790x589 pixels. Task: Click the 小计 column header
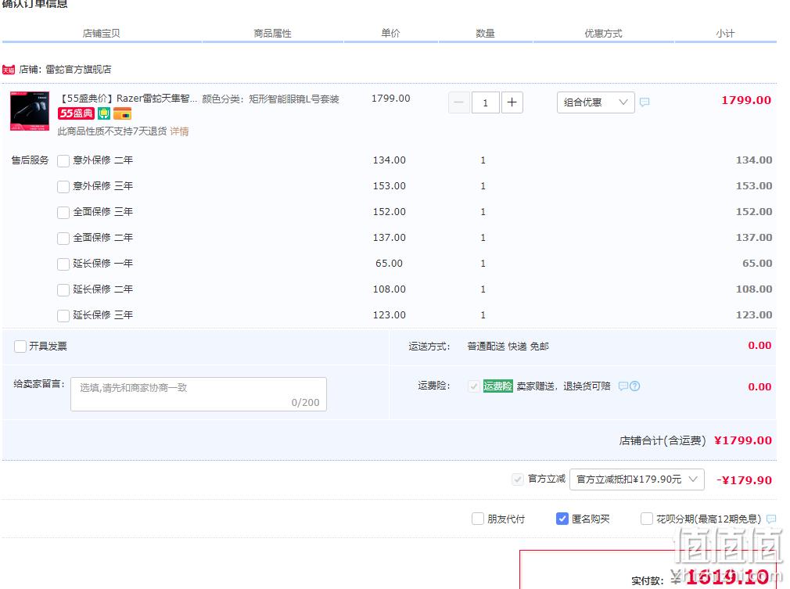725,34
